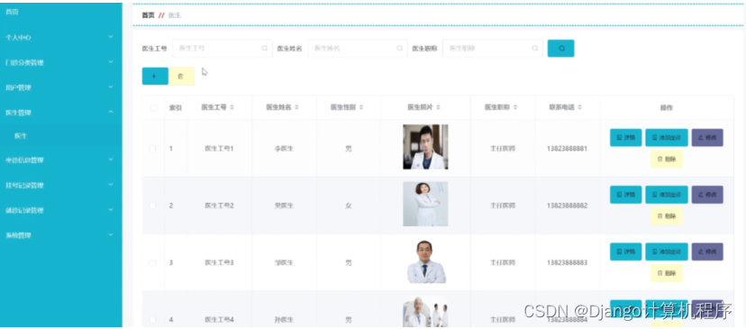This screenshot has height=329, width=746.
Task: Click magnifier icon in 医生工号 search field
Action: point(265,48)
